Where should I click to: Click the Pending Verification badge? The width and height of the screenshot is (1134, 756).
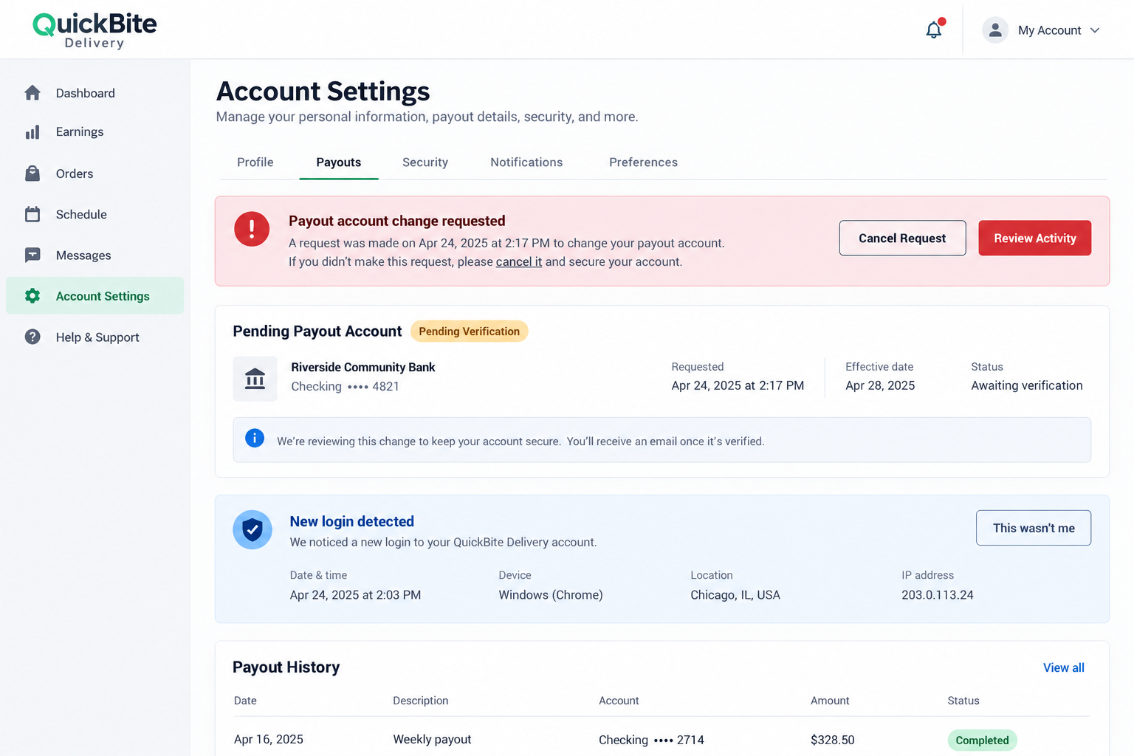click(x=470, y=331)
